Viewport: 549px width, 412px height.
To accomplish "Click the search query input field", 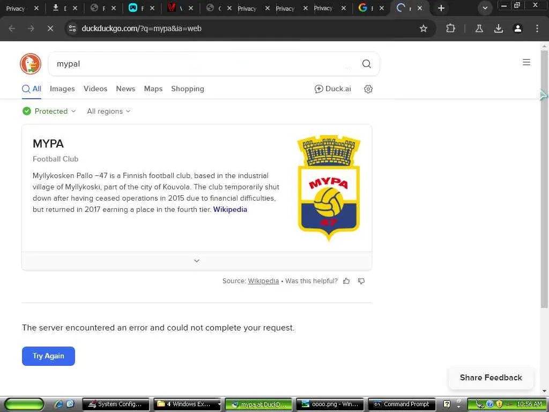I will (206, 64).
